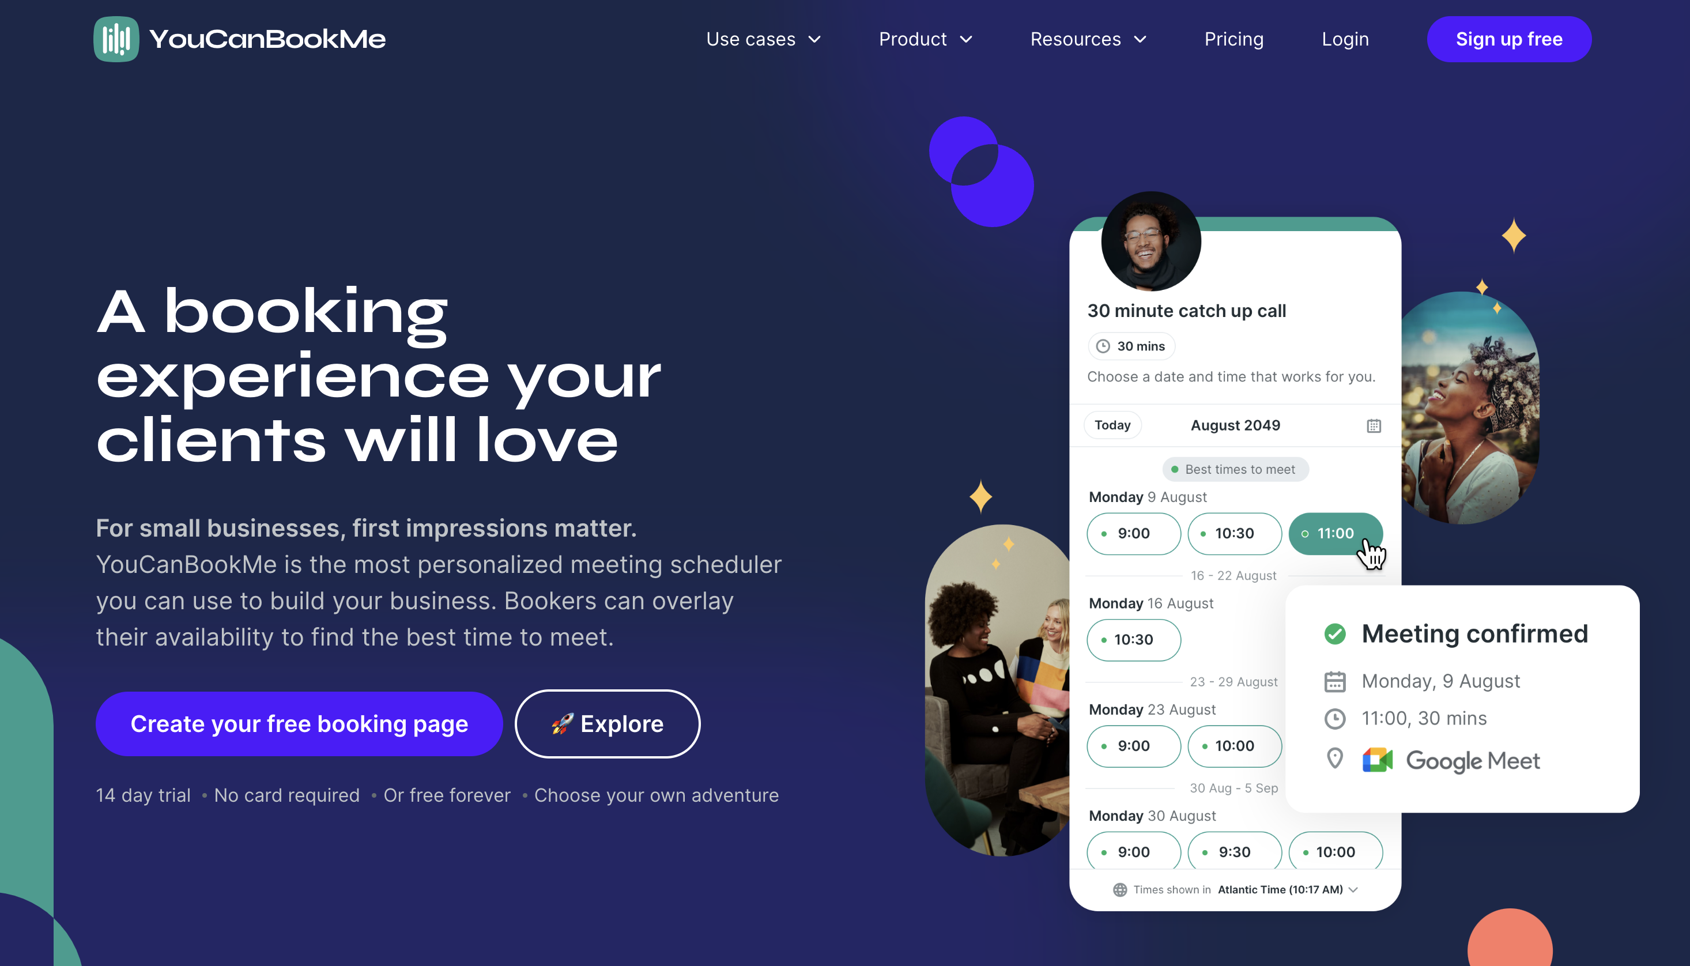1690x966 pixels.
Task: Click the Login menu item
Action: pos(1345,39)
